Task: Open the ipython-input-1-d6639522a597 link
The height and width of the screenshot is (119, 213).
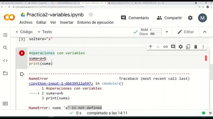Action: [61, 84]
